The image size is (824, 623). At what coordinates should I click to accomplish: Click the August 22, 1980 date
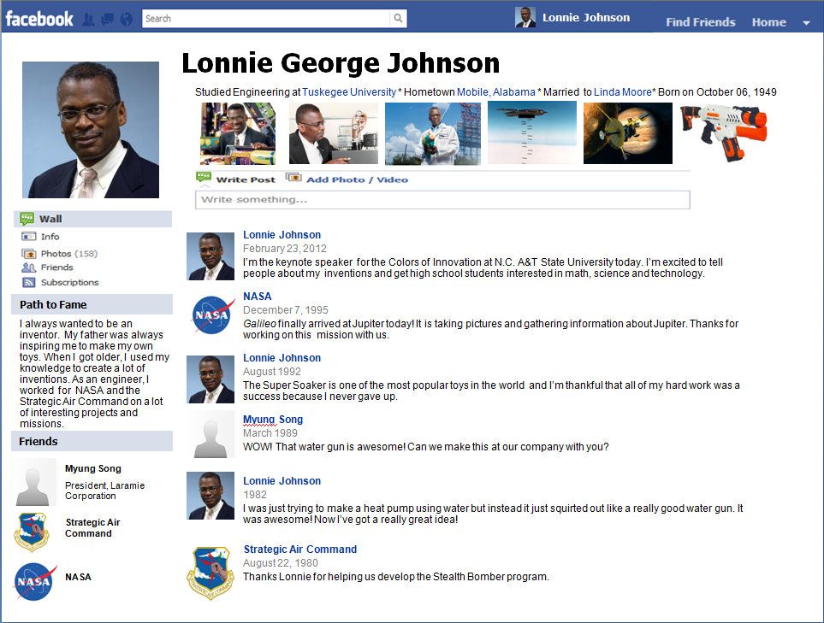[280, 562]
